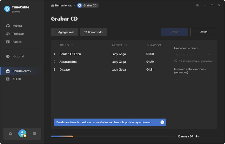Click the sort icon beside TÍTULO
This screenshot has width=225, height=144.
click(x=72, y=45)
